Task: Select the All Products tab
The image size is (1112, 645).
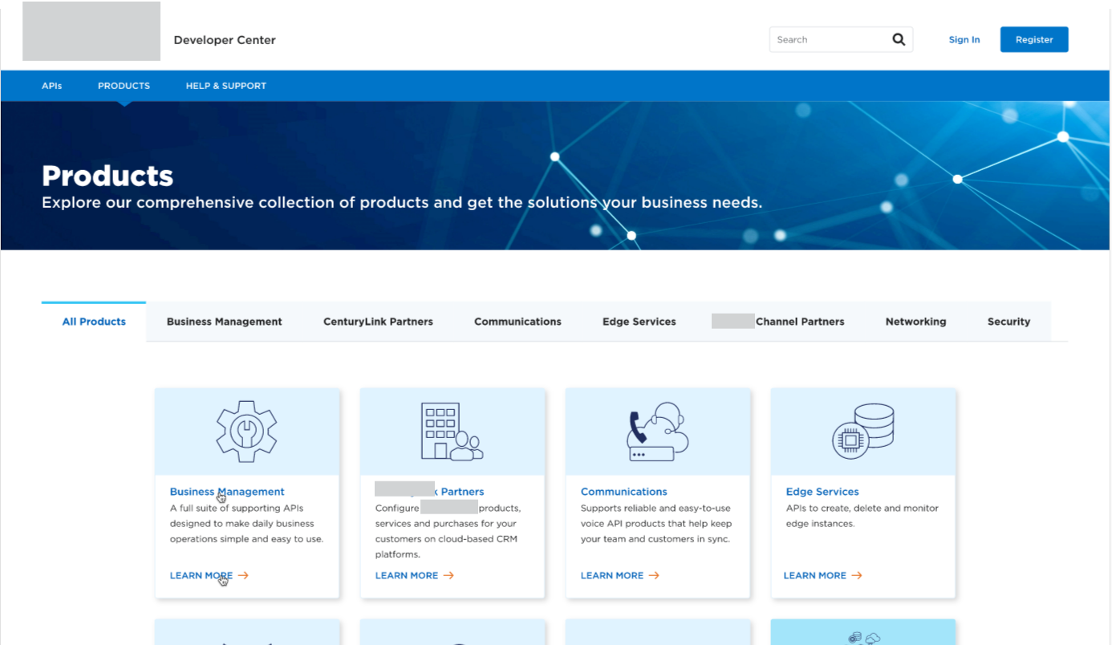Action: pyautogui.click(x=94, y=322)
